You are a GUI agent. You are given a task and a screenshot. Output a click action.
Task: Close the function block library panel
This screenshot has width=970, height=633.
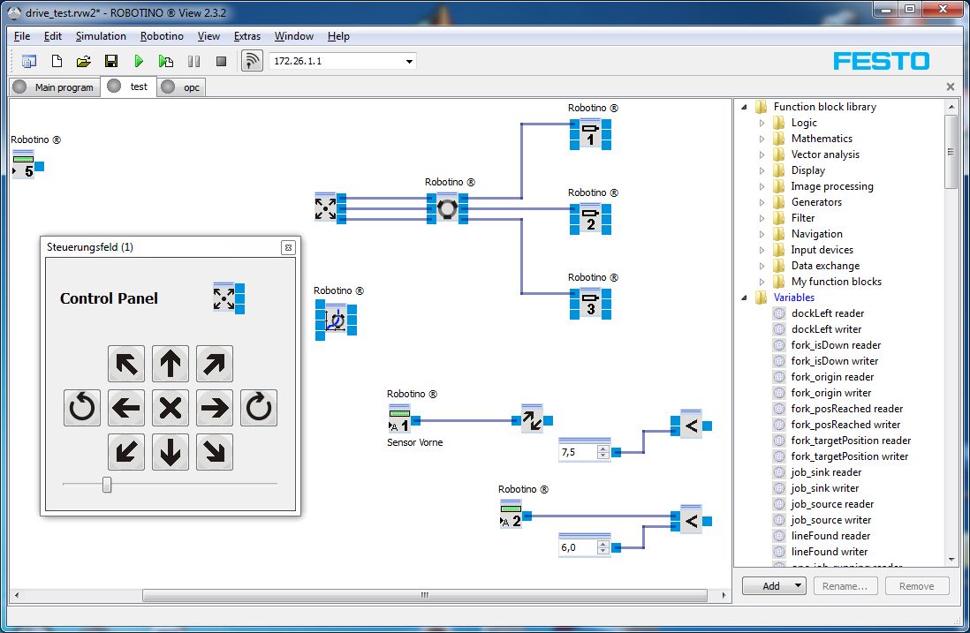point(951,87)
